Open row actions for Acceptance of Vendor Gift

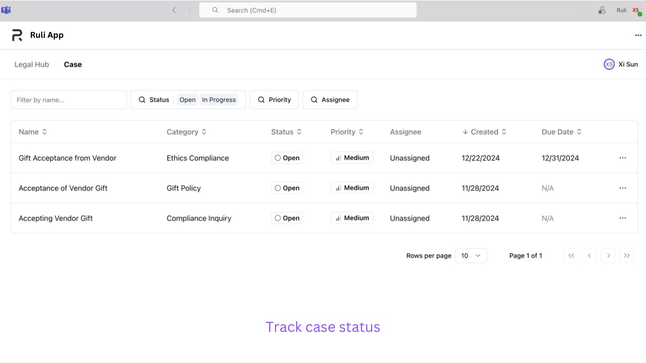623,188
